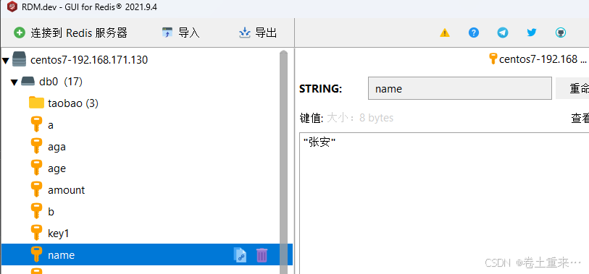Click the centos7 server stack icon

[x=20, y=59]
